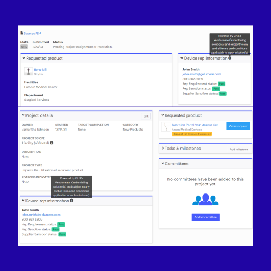Open the Scorpion Portal Vein product thumbnail
This screenshot has width=271, height=271.
coord(165,127)
